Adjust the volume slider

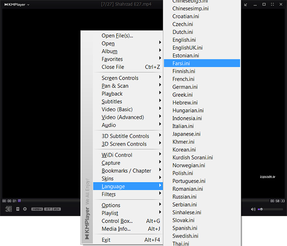[270, 209]
